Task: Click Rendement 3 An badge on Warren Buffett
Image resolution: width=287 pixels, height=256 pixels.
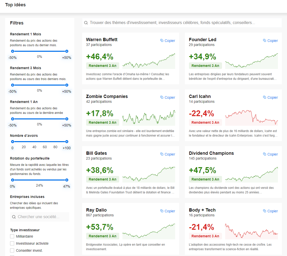Action: (103, 66)
